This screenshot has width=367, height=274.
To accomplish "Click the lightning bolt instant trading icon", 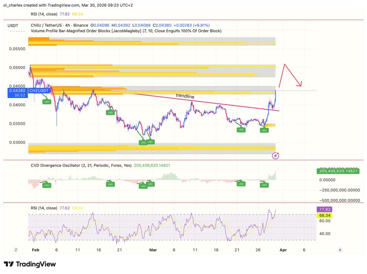I will coord(275,156).
